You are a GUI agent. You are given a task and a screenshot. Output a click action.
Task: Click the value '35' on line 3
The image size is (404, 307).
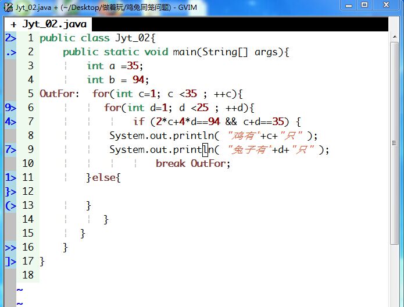pyautogui.click(x=133, y=66)
